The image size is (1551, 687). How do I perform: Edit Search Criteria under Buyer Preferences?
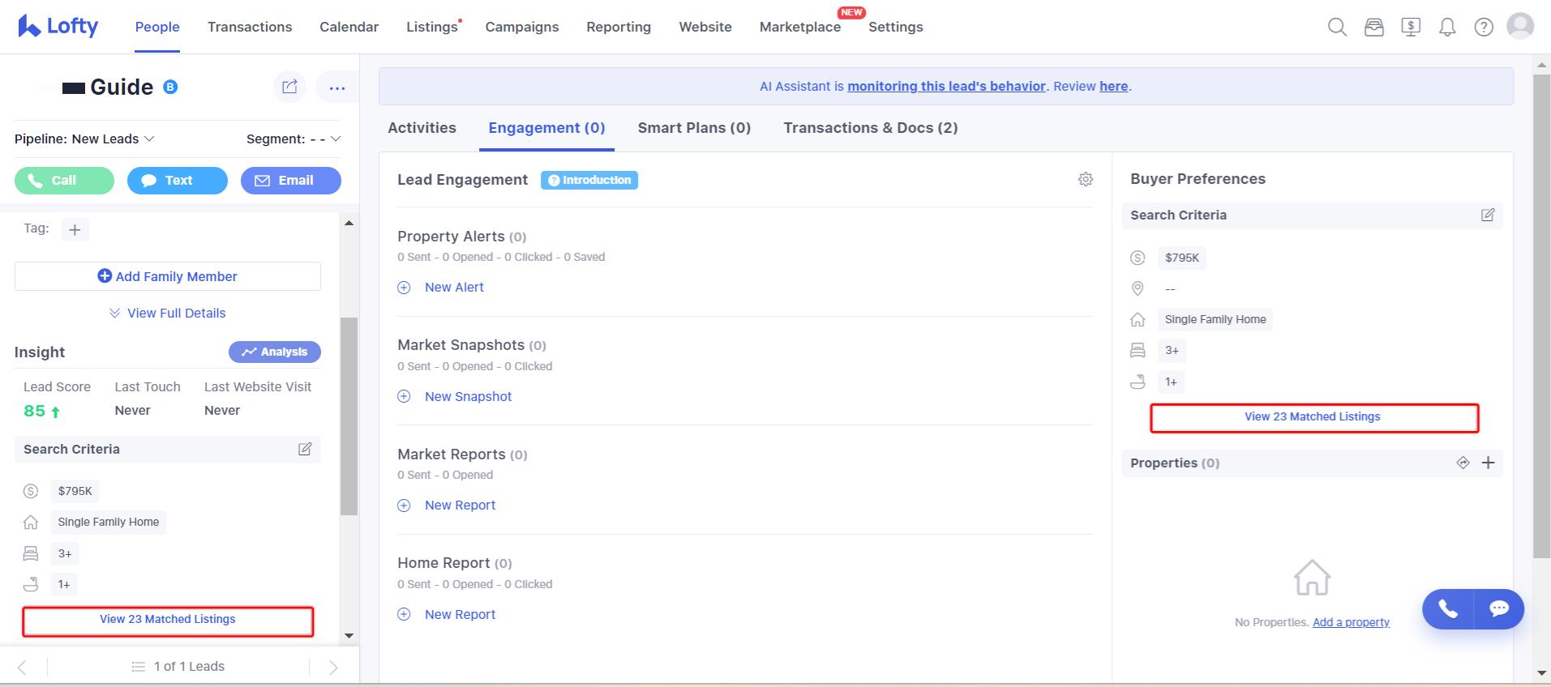point(1488,215)
